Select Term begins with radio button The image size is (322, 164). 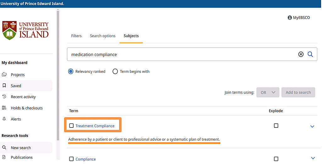pyautogui.click(x=115, y=71)
